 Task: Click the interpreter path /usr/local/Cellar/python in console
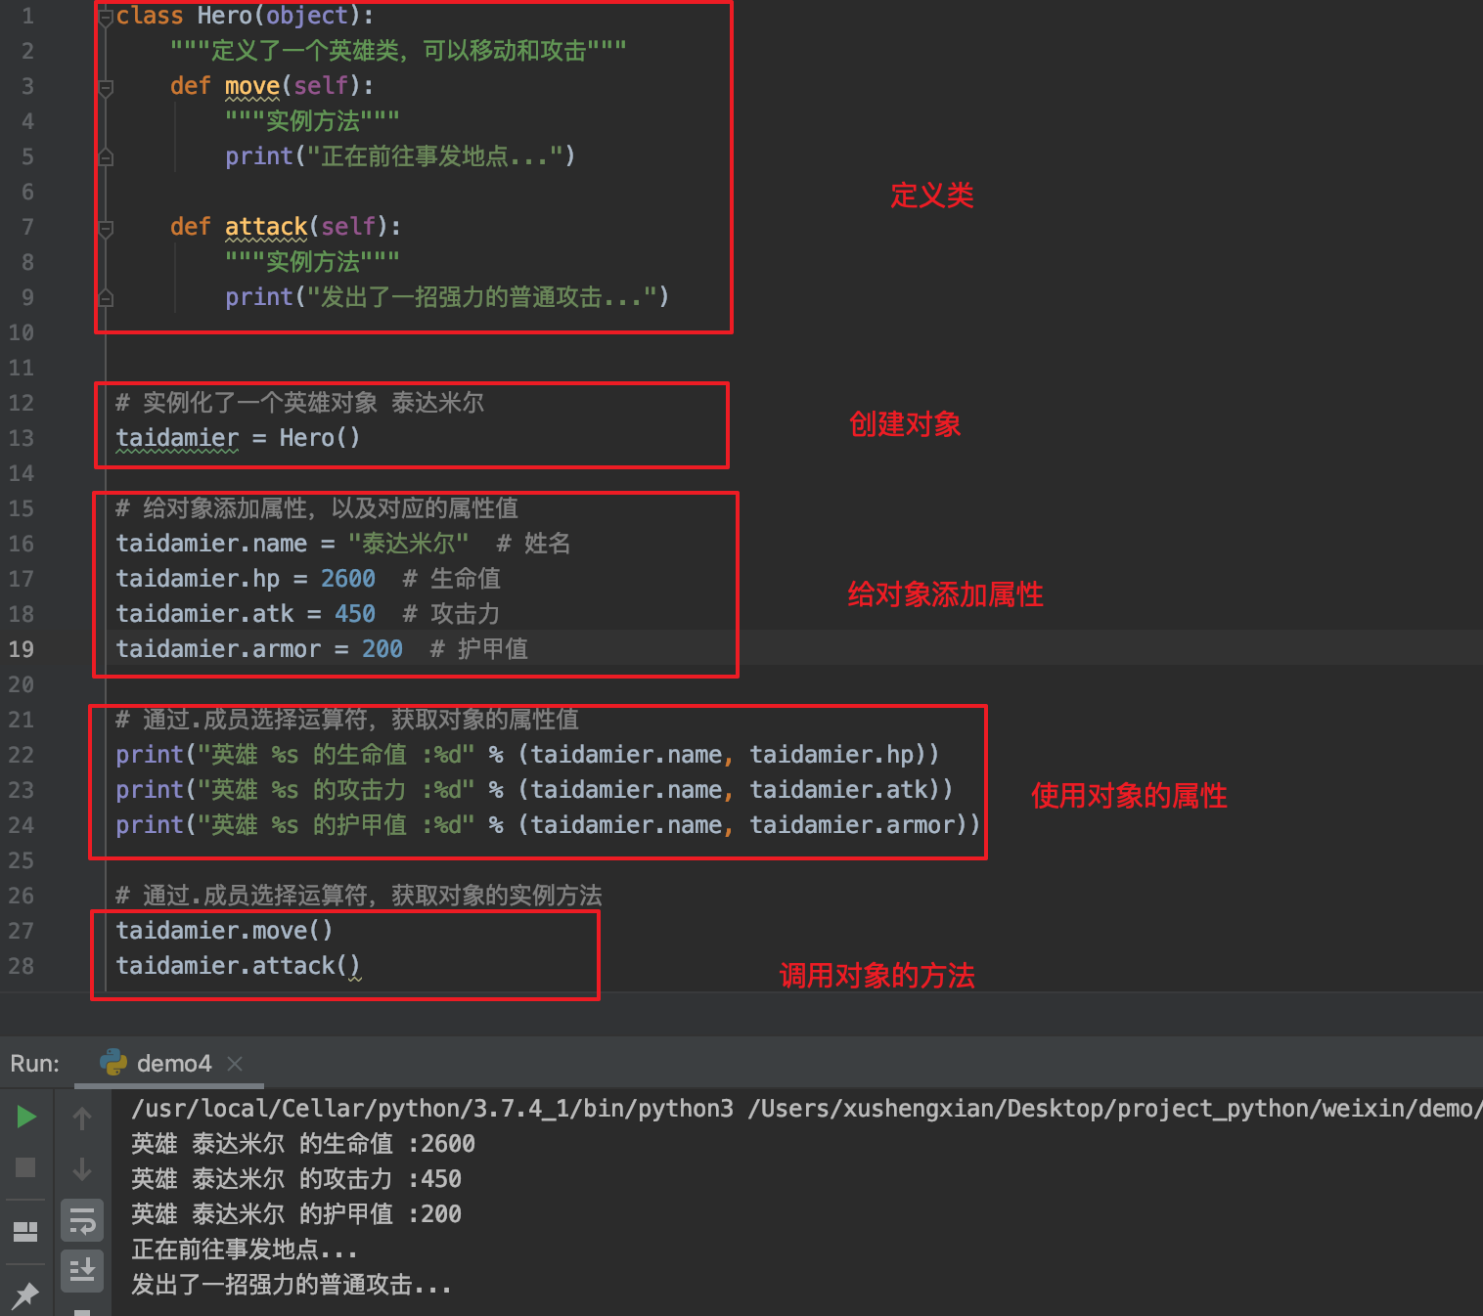[432, 1109]
